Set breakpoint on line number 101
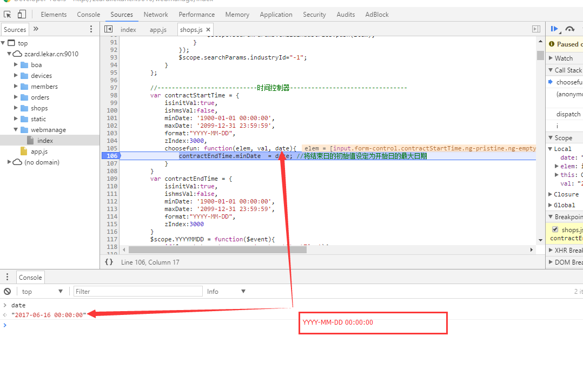The width and height of the screenshot is (583, 375). [112, 118]
